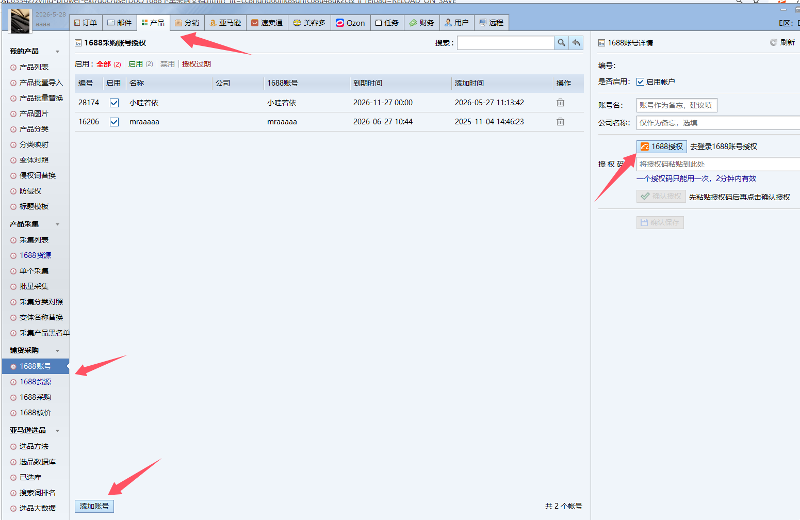Click the user avatar thumbnail
Image resolution: width=800 pixels, height=520 pixels.
coord(21,21)
